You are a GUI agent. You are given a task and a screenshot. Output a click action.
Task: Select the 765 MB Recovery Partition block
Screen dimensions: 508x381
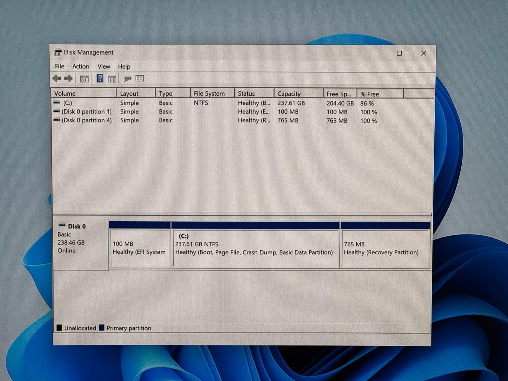(385, 245)
